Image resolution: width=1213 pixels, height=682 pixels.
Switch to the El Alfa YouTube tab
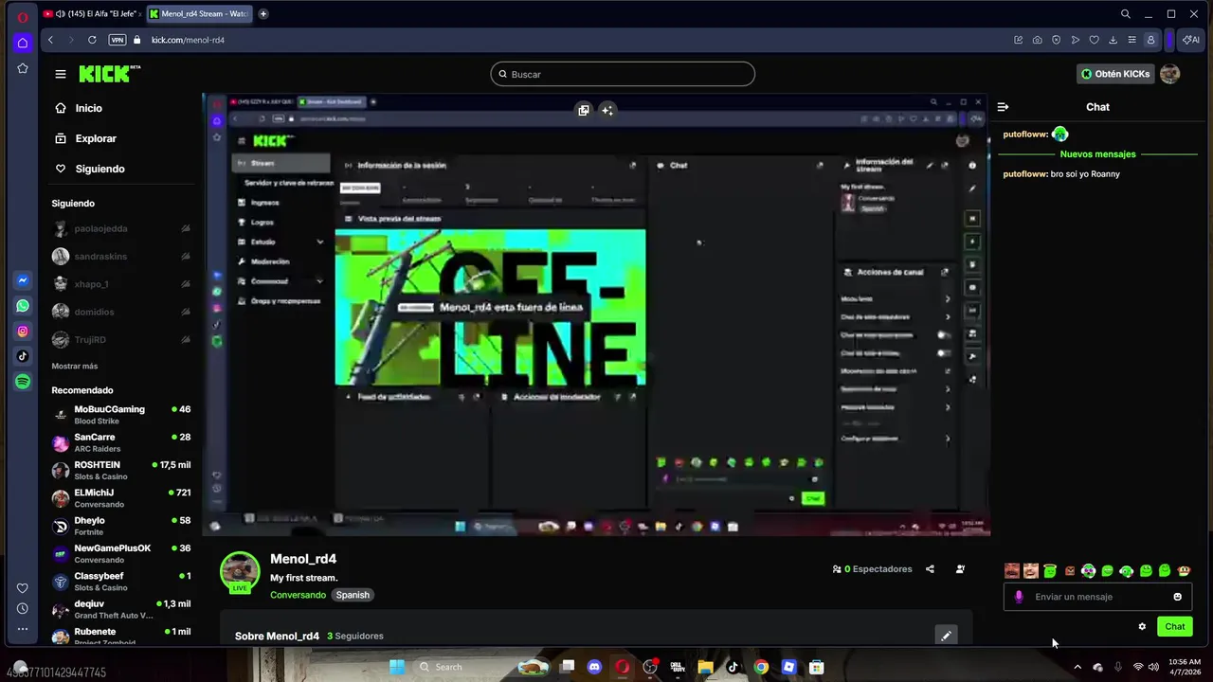click(91, 14)
